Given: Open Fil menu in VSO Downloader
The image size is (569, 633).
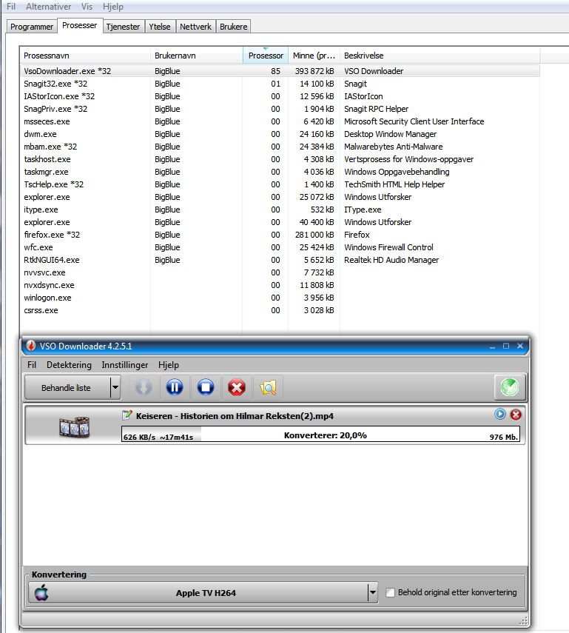Looking at the screenshot, I should click(x=32, y=365).
